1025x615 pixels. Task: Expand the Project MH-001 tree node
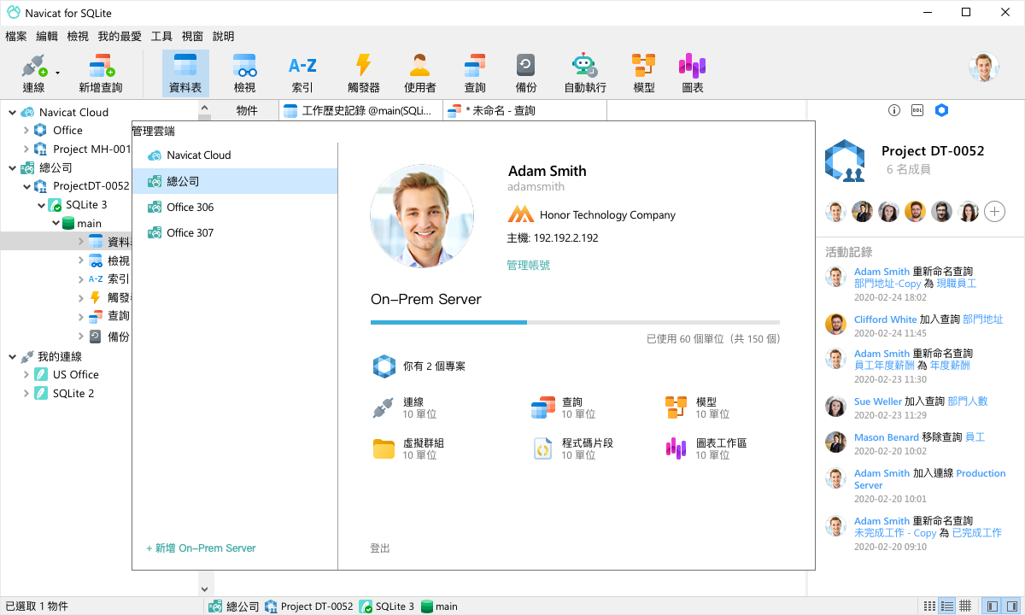pyautogui.click(x=26, y=149)
